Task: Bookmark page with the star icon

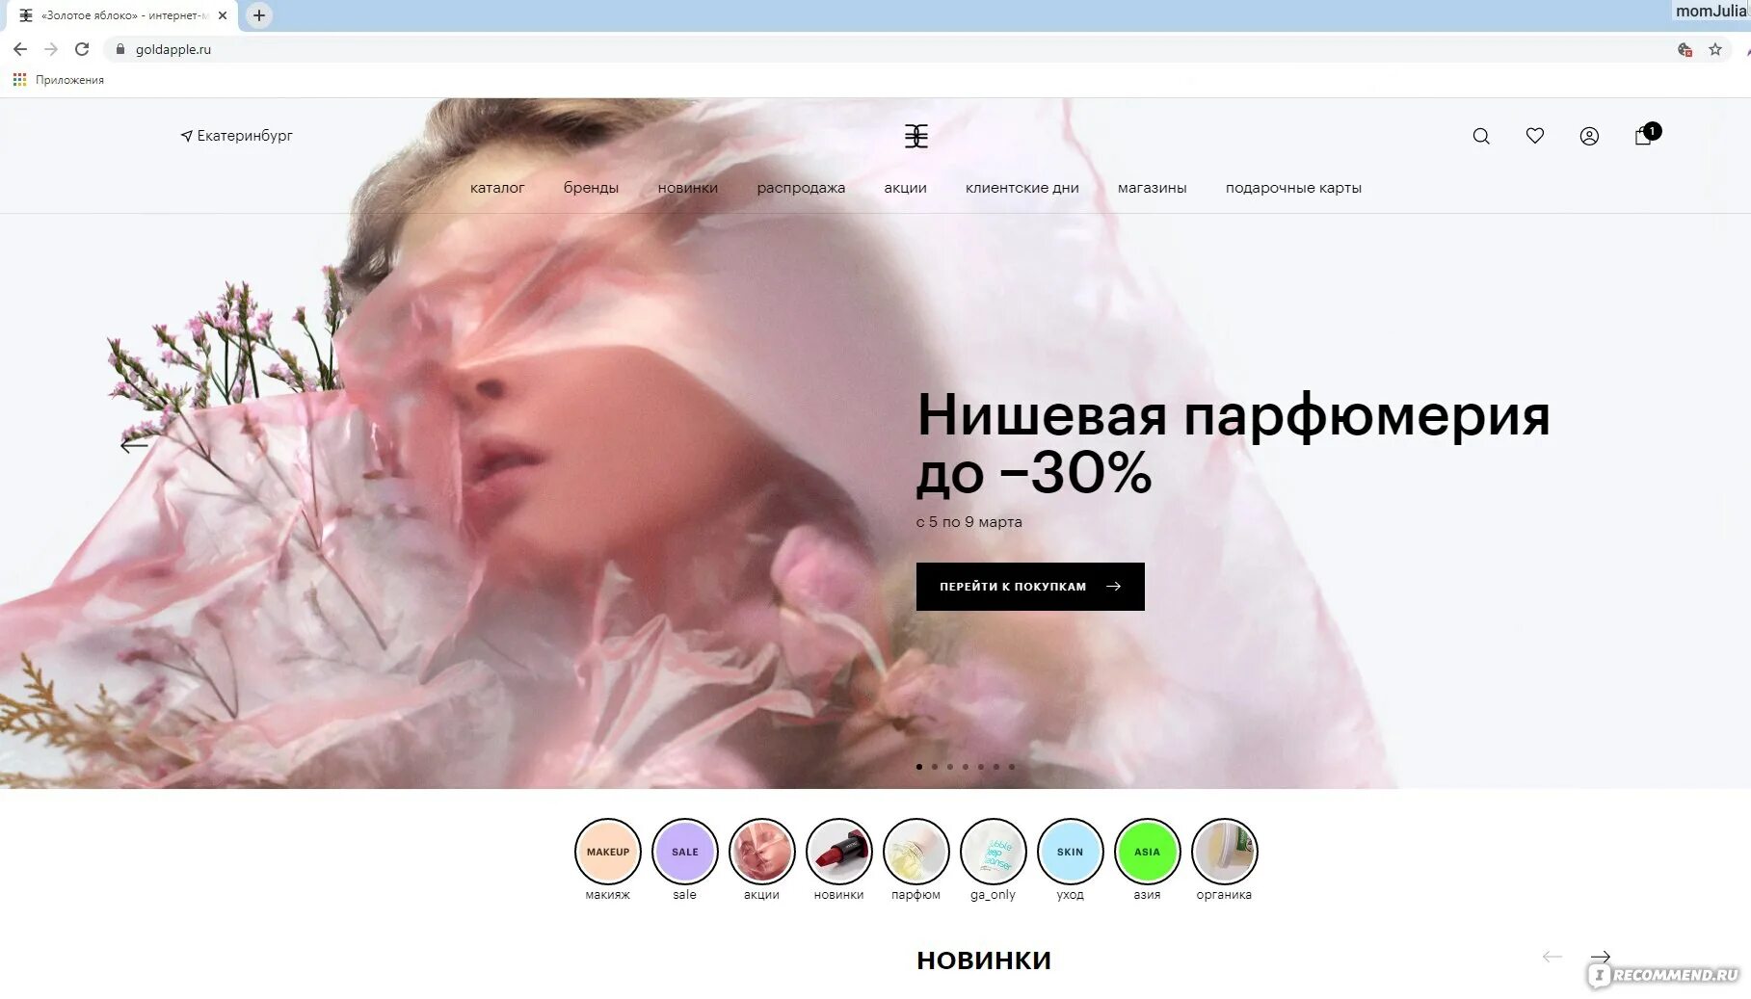Action: (1715, 49)
